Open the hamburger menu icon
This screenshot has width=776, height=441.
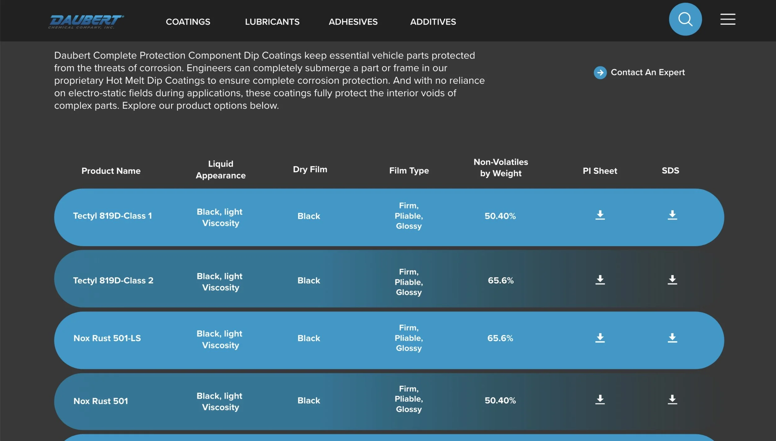click(x=728, y=19)
